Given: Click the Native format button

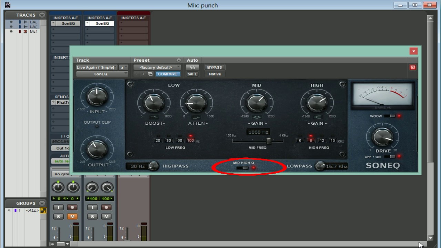Looking at the screenshot, I should pyautogui.click(x=214, y=74).
